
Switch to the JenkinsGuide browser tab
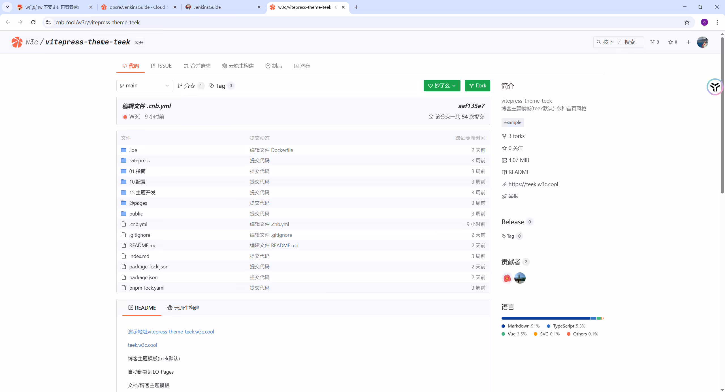click(x=223, y=7)
